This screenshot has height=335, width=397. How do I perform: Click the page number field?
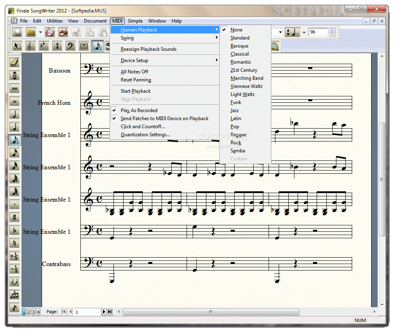[x=87, y=312]
